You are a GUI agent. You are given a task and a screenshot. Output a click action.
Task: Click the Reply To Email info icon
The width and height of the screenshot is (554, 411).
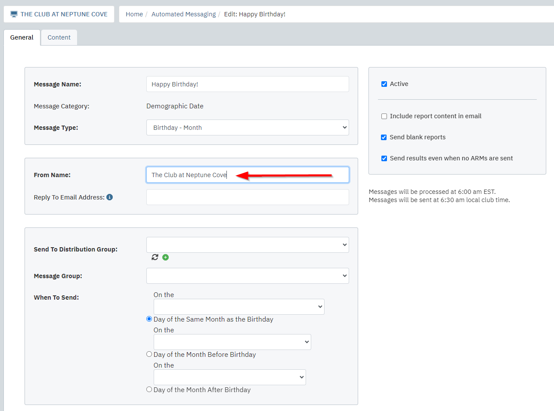coord(110,197)
